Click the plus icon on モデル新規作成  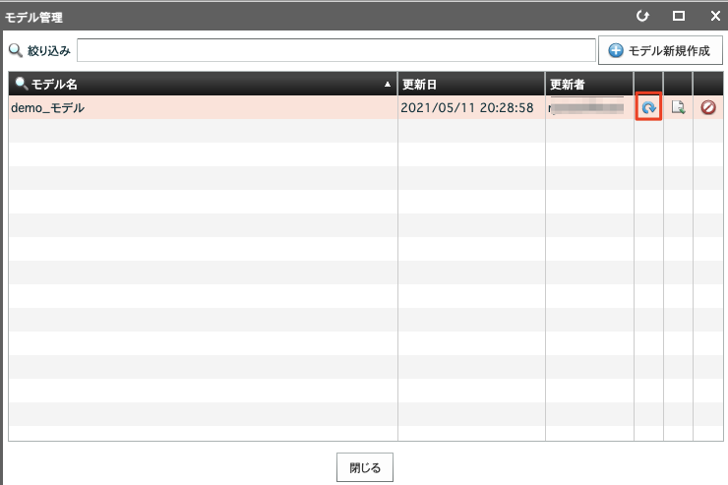click(616, 50)
